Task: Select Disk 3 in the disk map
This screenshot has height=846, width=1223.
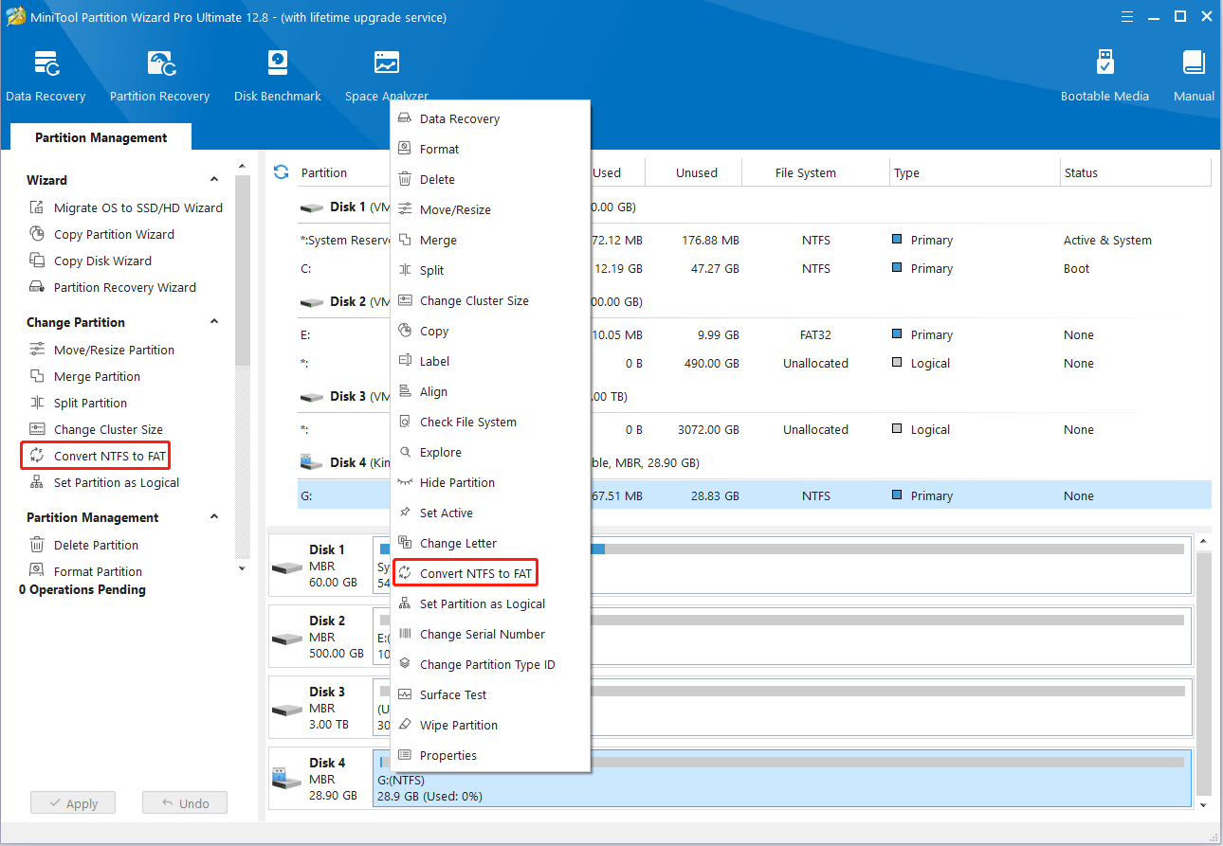Action: (320, 708)
